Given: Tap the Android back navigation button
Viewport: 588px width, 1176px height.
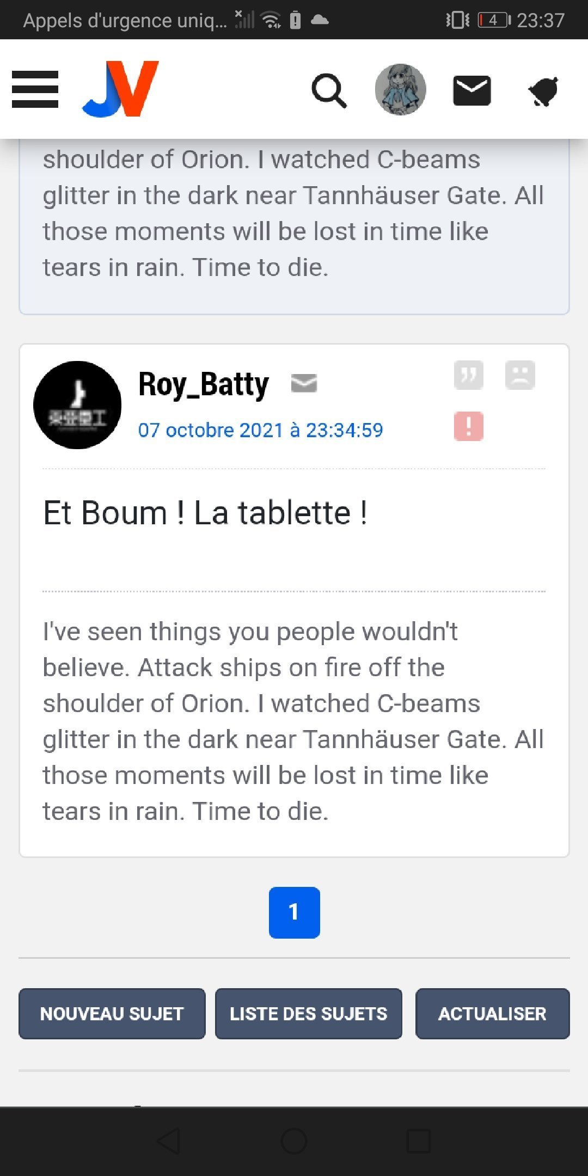Looking at the screenshot, I should [168, 1141].
